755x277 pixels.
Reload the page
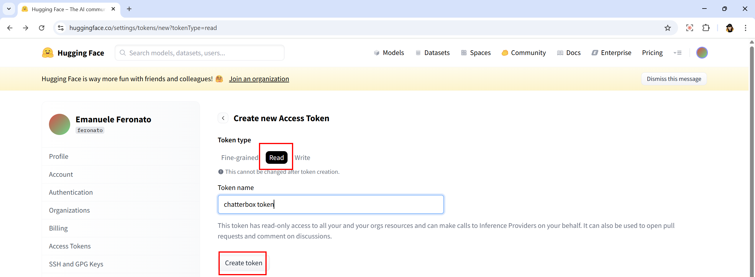(x=42, y=28)
